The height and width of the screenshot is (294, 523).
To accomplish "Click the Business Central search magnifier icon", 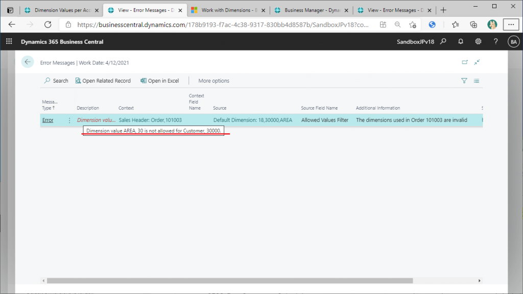I will (x=443, y=41).
